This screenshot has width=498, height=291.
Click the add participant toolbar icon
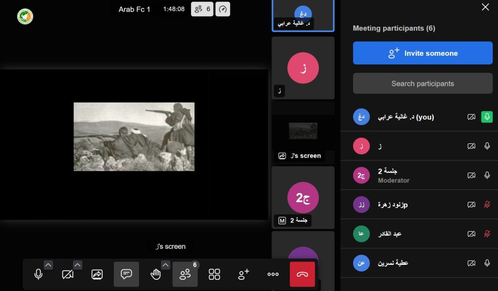pos(244,275)
